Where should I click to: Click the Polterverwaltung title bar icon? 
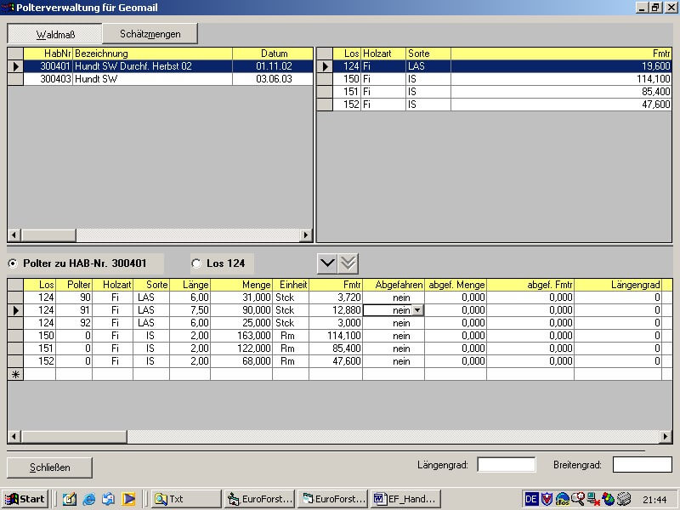(x=8, y=8)
